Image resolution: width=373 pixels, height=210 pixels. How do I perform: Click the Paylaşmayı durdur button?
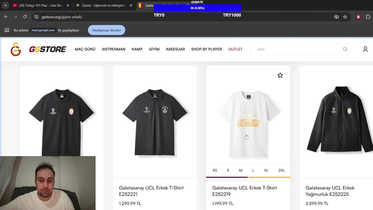(107, 30)
